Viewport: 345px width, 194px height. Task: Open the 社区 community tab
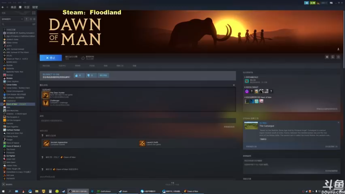click(27, 7)
